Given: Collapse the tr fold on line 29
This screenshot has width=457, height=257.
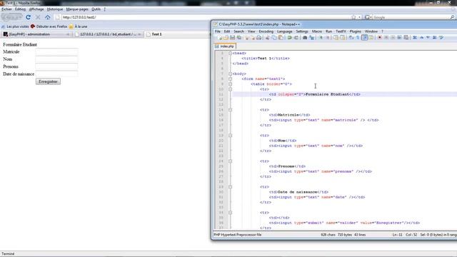Looking at the screenshot, I should pyautogui.click(x=230, y=186).
